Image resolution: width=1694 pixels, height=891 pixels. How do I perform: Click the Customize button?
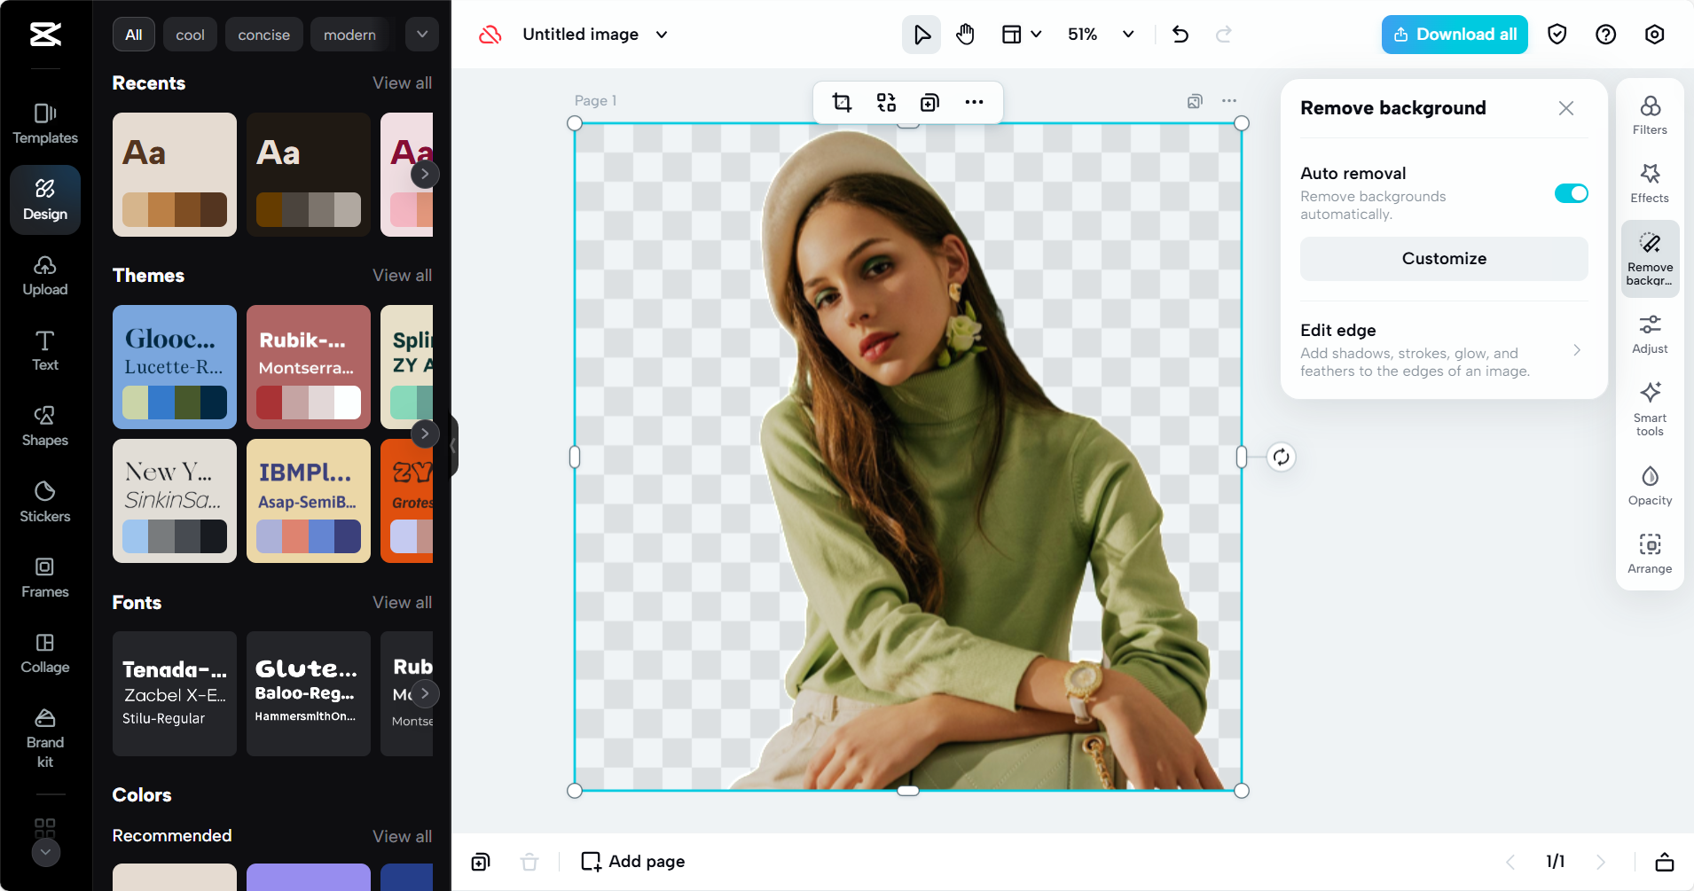click(1443, 259)
